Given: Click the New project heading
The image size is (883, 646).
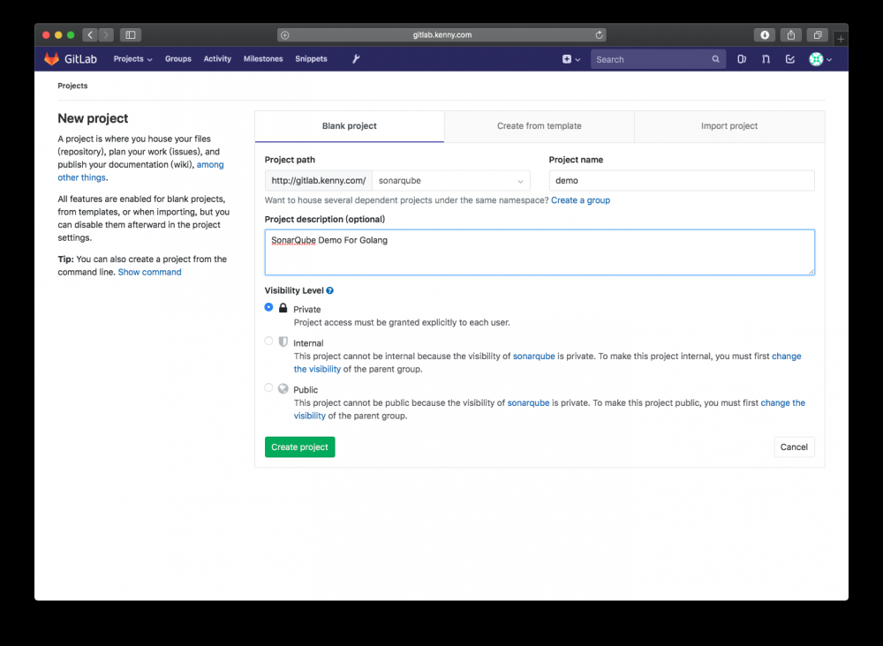Looking at the screenshot, I should point(93,119).
